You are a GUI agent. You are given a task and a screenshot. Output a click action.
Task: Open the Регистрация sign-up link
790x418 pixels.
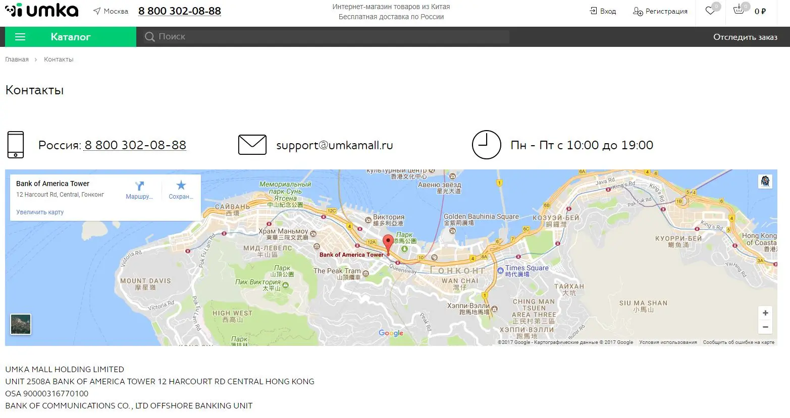pyautogui.click(x=660, y=11)
